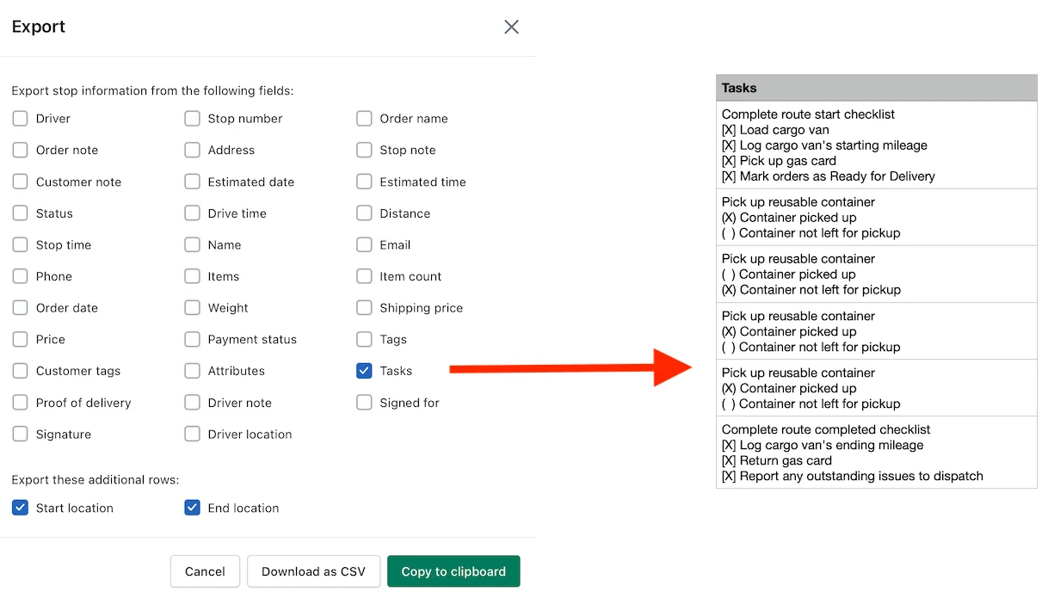1048x598 pixels.
Task: Tick the Distance checkbox
Action: point(364,213)
